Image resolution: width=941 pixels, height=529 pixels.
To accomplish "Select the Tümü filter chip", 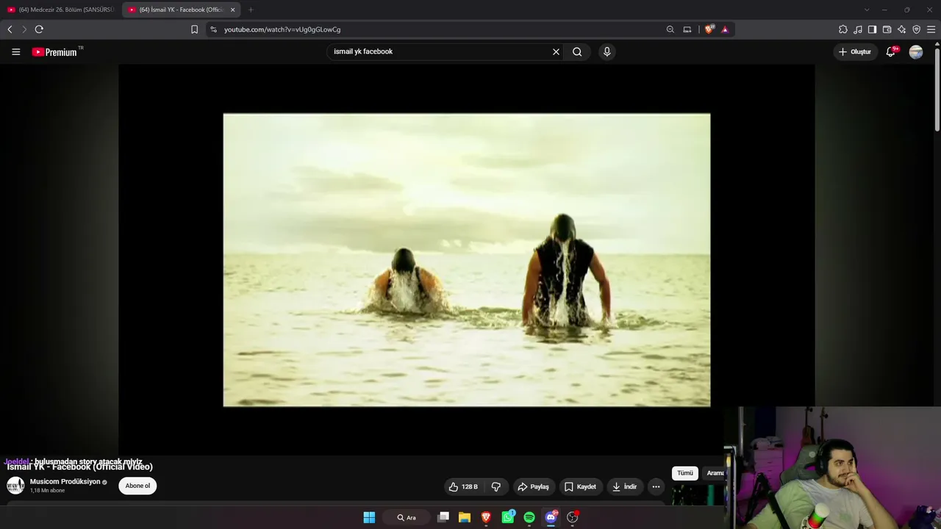I will [x=685, y=473].
